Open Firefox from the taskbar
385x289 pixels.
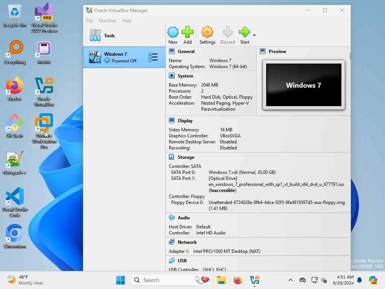point(238,280)
